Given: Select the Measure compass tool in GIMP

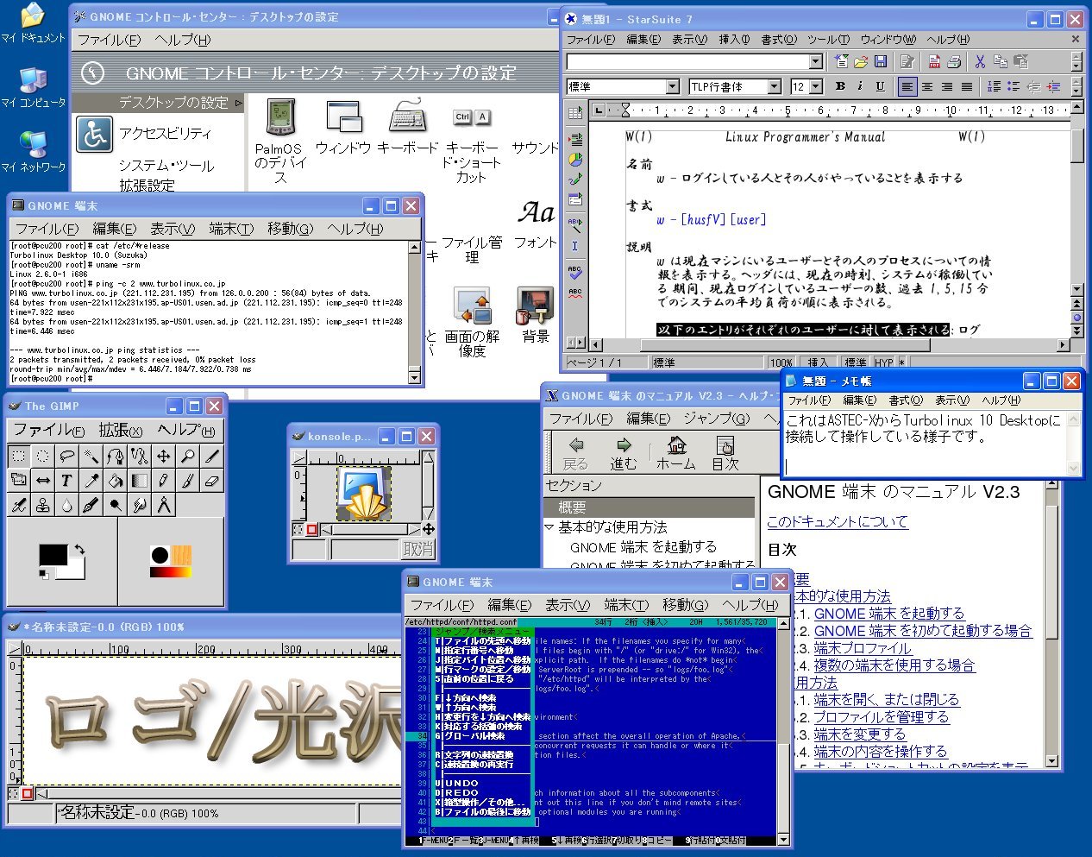Looking at the screenshot, I should [x=163, y=504].
